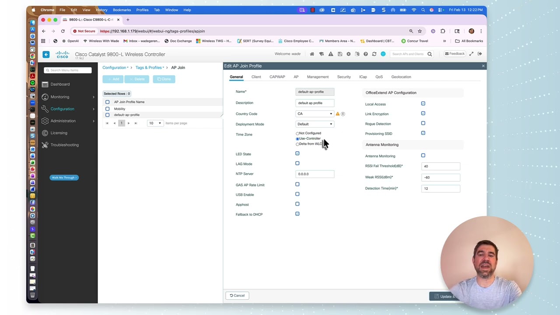Open the Dashboard sidebar item

click(x=60, y=84)
